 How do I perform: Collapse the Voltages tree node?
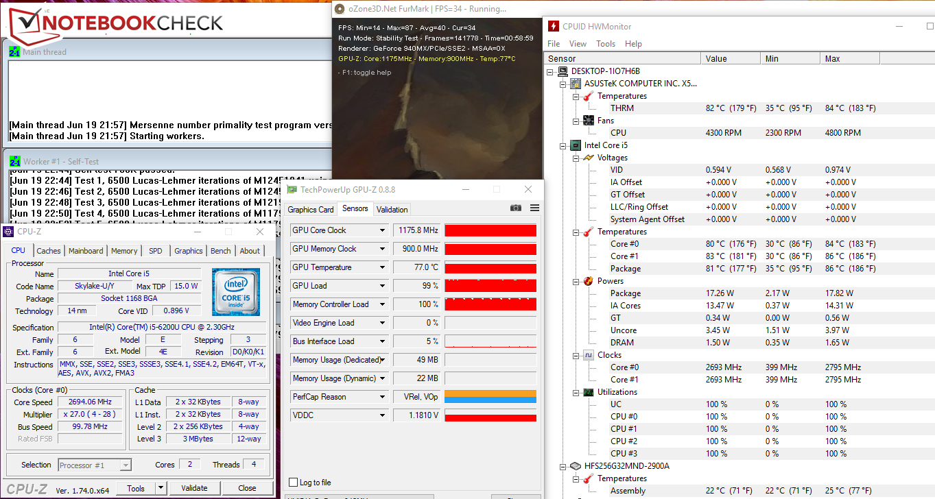577,158
